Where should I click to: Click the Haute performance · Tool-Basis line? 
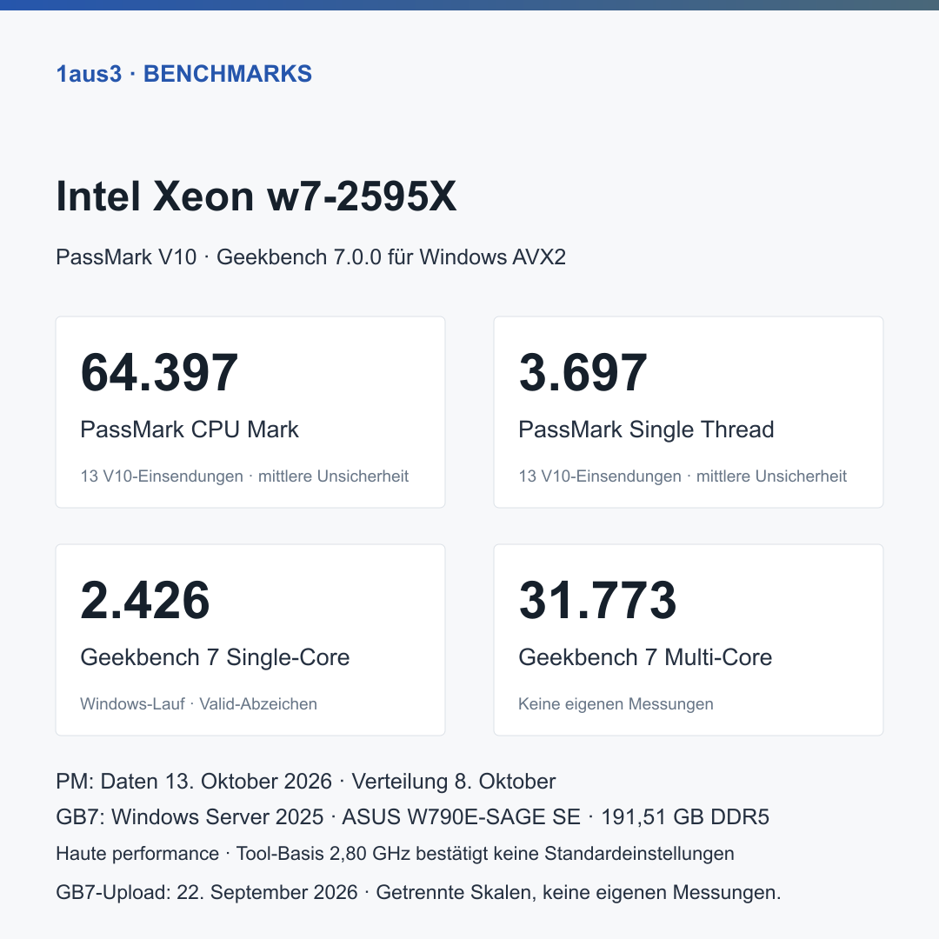coord(395,854)
